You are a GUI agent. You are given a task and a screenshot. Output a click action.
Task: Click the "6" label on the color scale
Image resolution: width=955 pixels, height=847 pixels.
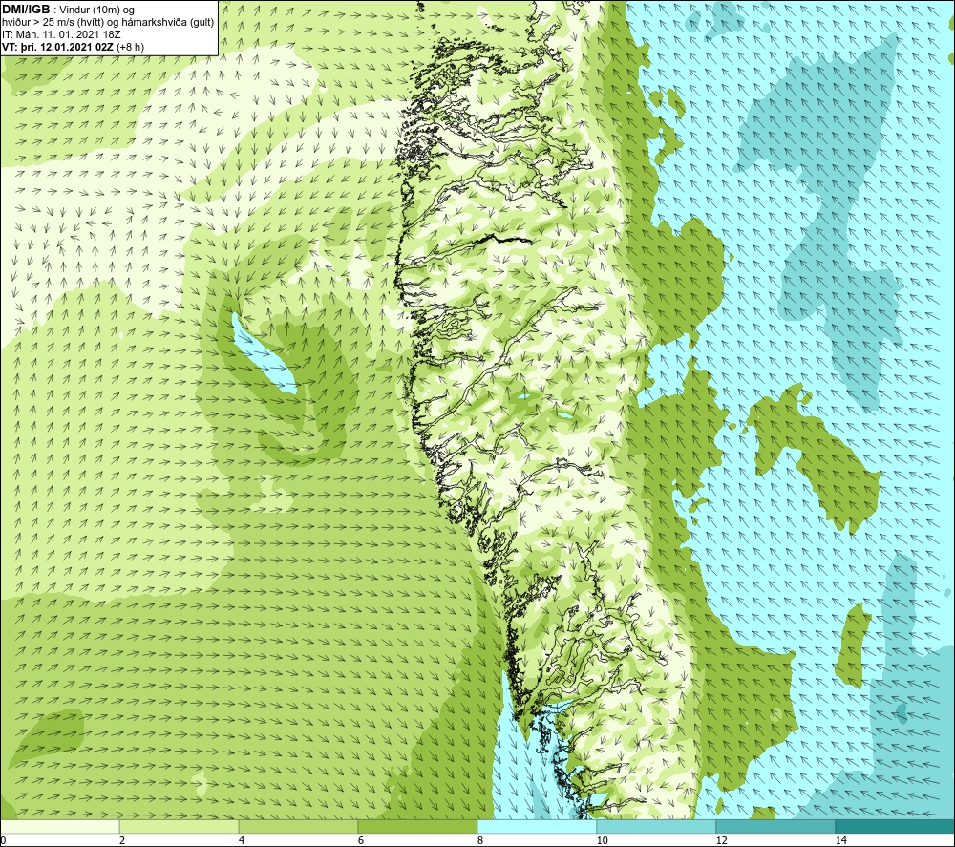pyautogui.click(x=361, y=840)
